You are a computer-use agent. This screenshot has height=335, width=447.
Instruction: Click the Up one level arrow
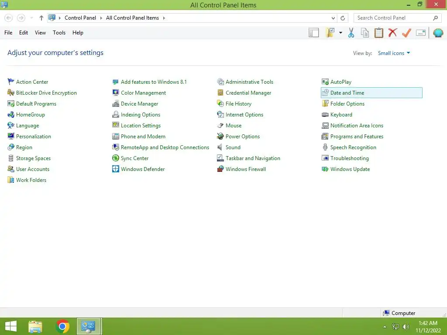pyautogui.click(x=41, y=18)
